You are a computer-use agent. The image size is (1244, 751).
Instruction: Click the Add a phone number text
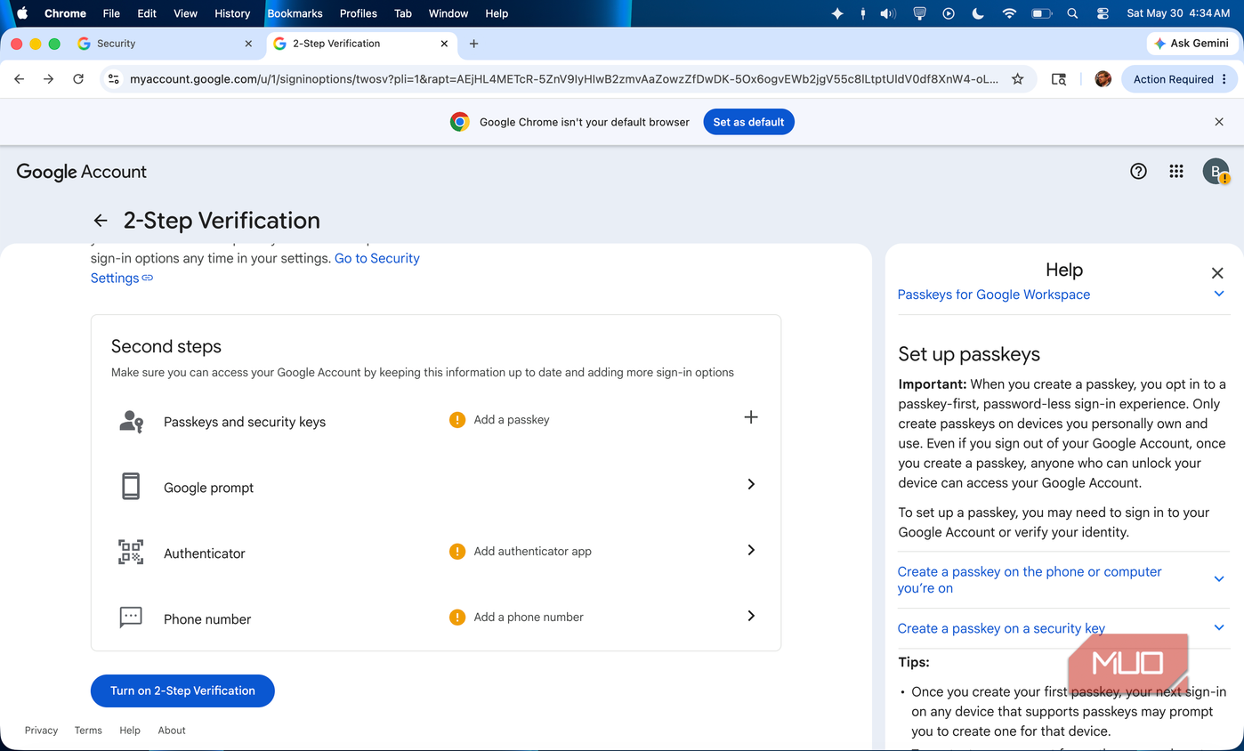coord(529,618)
